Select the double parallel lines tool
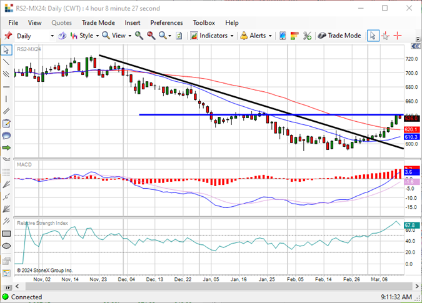This screenshot has width=422, height=303. coord(6,111)
